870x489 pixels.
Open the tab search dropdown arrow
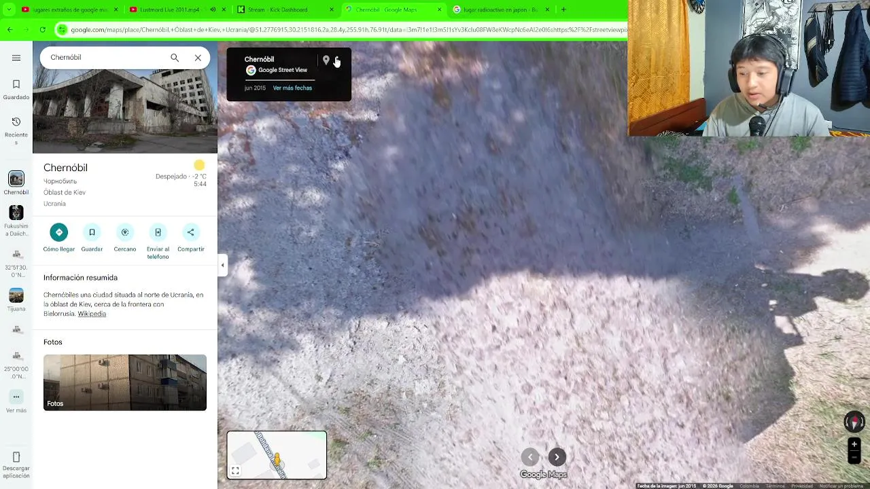coord(8,10)
